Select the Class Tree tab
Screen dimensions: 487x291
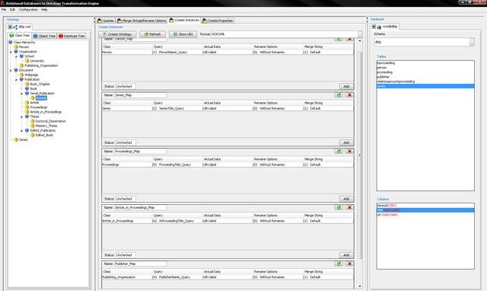(19, 36)
